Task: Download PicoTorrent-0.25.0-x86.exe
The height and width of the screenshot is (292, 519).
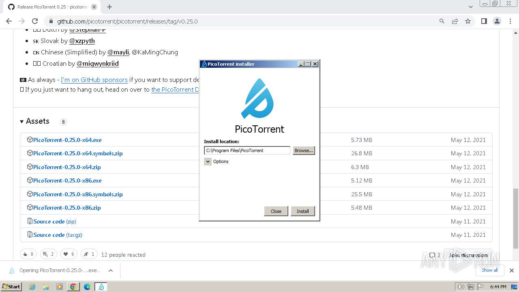Action: [67, 180]
